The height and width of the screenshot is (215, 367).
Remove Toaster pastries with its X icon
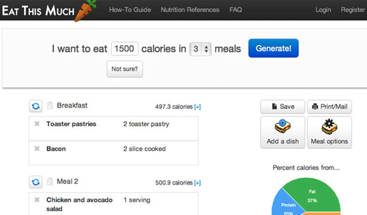pyautogui.click(x=37, y=124)
